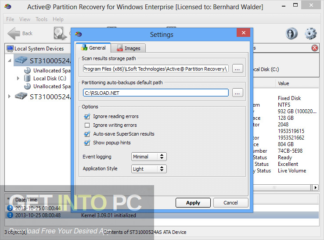Select the '1953519615' value cell

tap(291, 131)
